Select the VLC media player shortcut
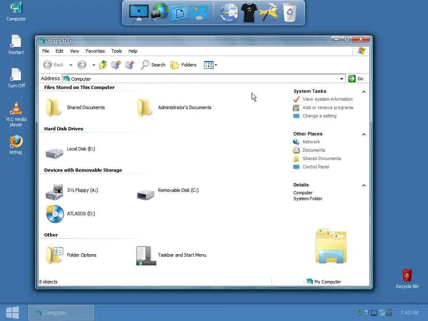Screen dimensions: 428x321 coord(16,114)
